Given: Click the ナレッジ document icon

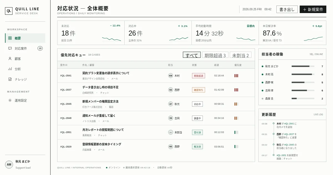Looking at the screenshot, I should 10,79.
